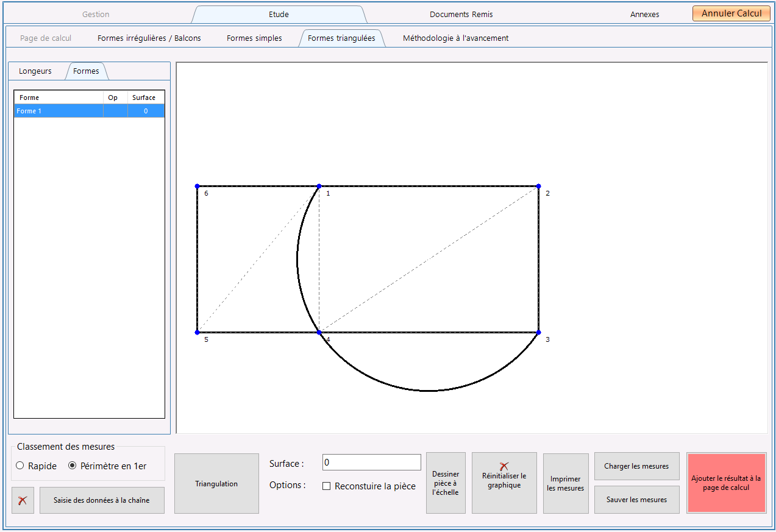
Task: Open Formes irrégulières / Balcons tab
Action: (149, 38)
